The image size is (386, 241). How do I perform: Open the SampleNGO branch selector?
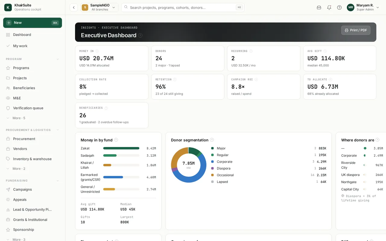[x=99, y=8]
